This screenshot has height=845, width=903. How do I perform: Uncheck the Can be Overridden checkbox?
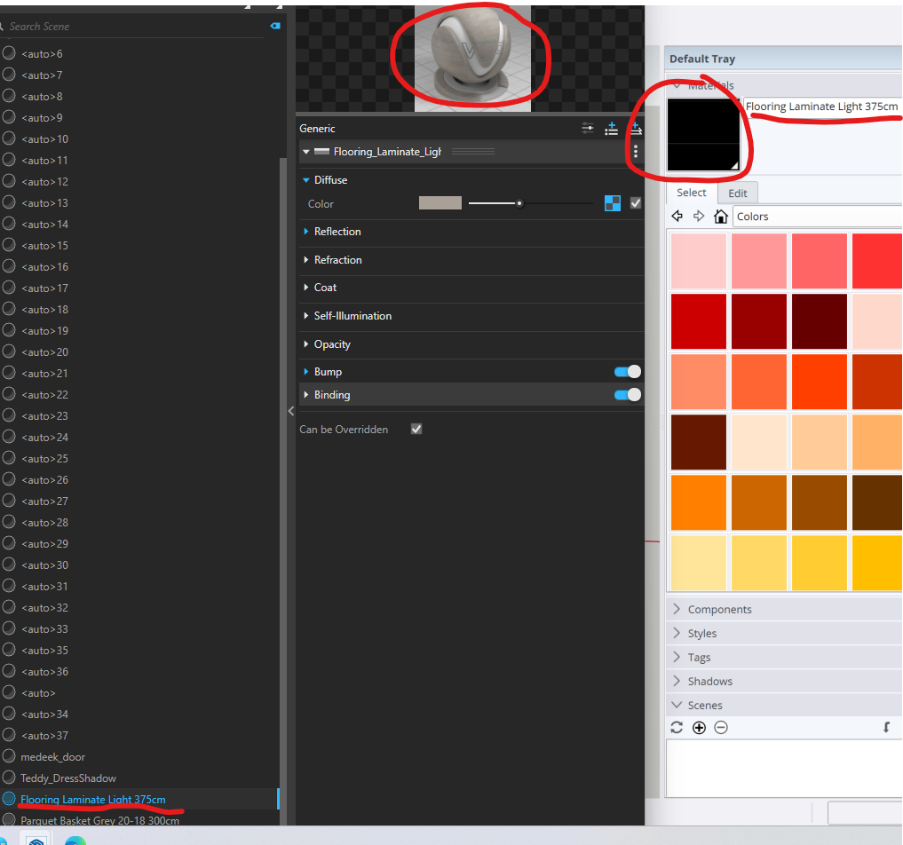click(x=416, y=429)
